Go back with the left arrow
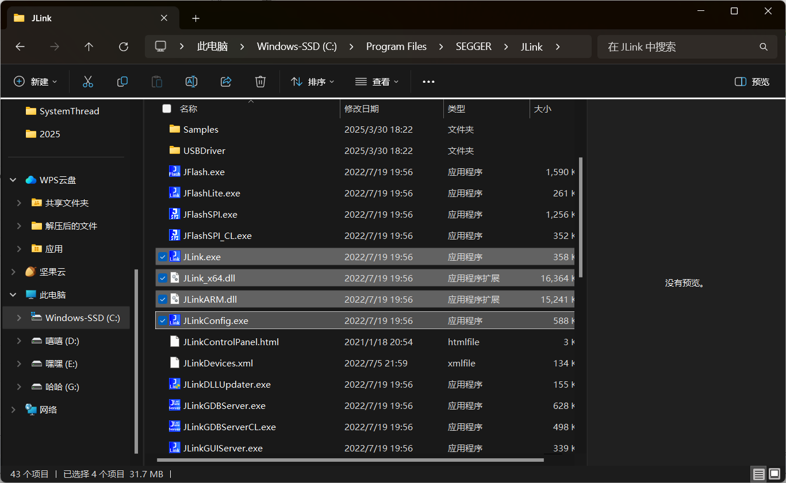 click(x=20, y=47)
